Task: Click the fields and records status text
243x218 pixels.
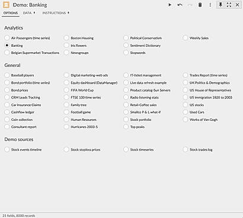Action: click(x=19, y=216)
